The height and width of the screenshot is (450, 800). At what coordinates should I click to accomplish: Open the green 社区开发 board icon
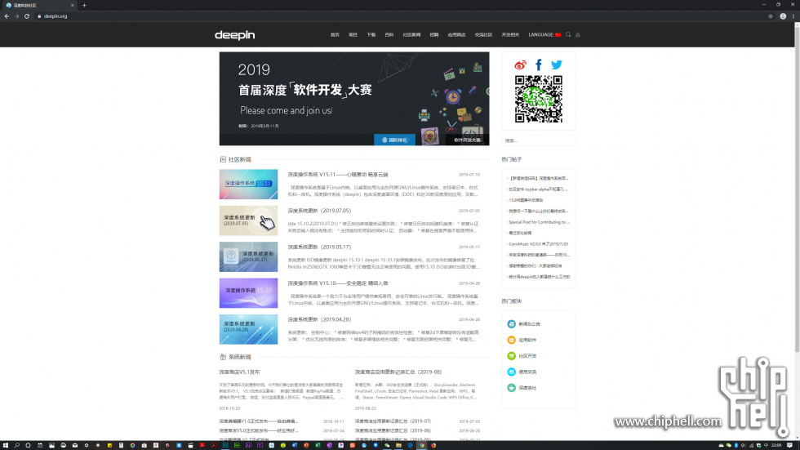pyautogui.click(x=511, y=355)
